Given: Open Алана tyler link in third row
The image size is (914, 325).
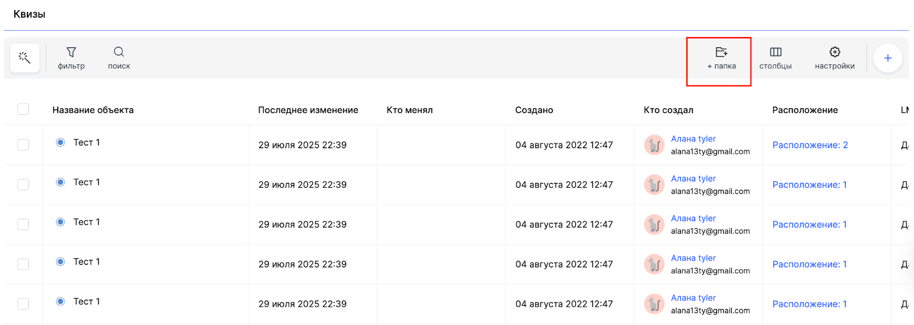Looking at the screenshot, I should click(693, 218).
